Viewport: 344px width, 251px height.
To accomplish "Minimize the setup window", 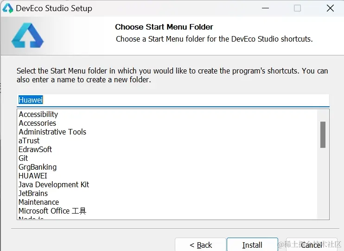I will [265, 8].
